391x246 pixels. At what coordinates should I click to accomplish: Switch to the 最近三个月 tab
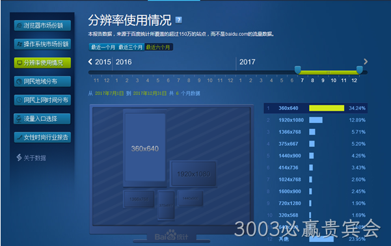pyautogui.click(x=130, y=47)
